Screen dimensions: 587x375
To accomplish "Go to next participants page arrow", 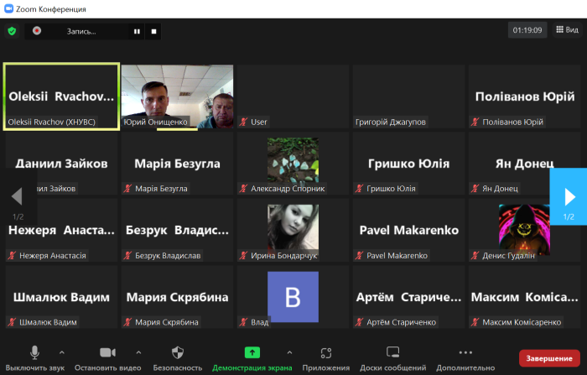I will coord(569,196).
